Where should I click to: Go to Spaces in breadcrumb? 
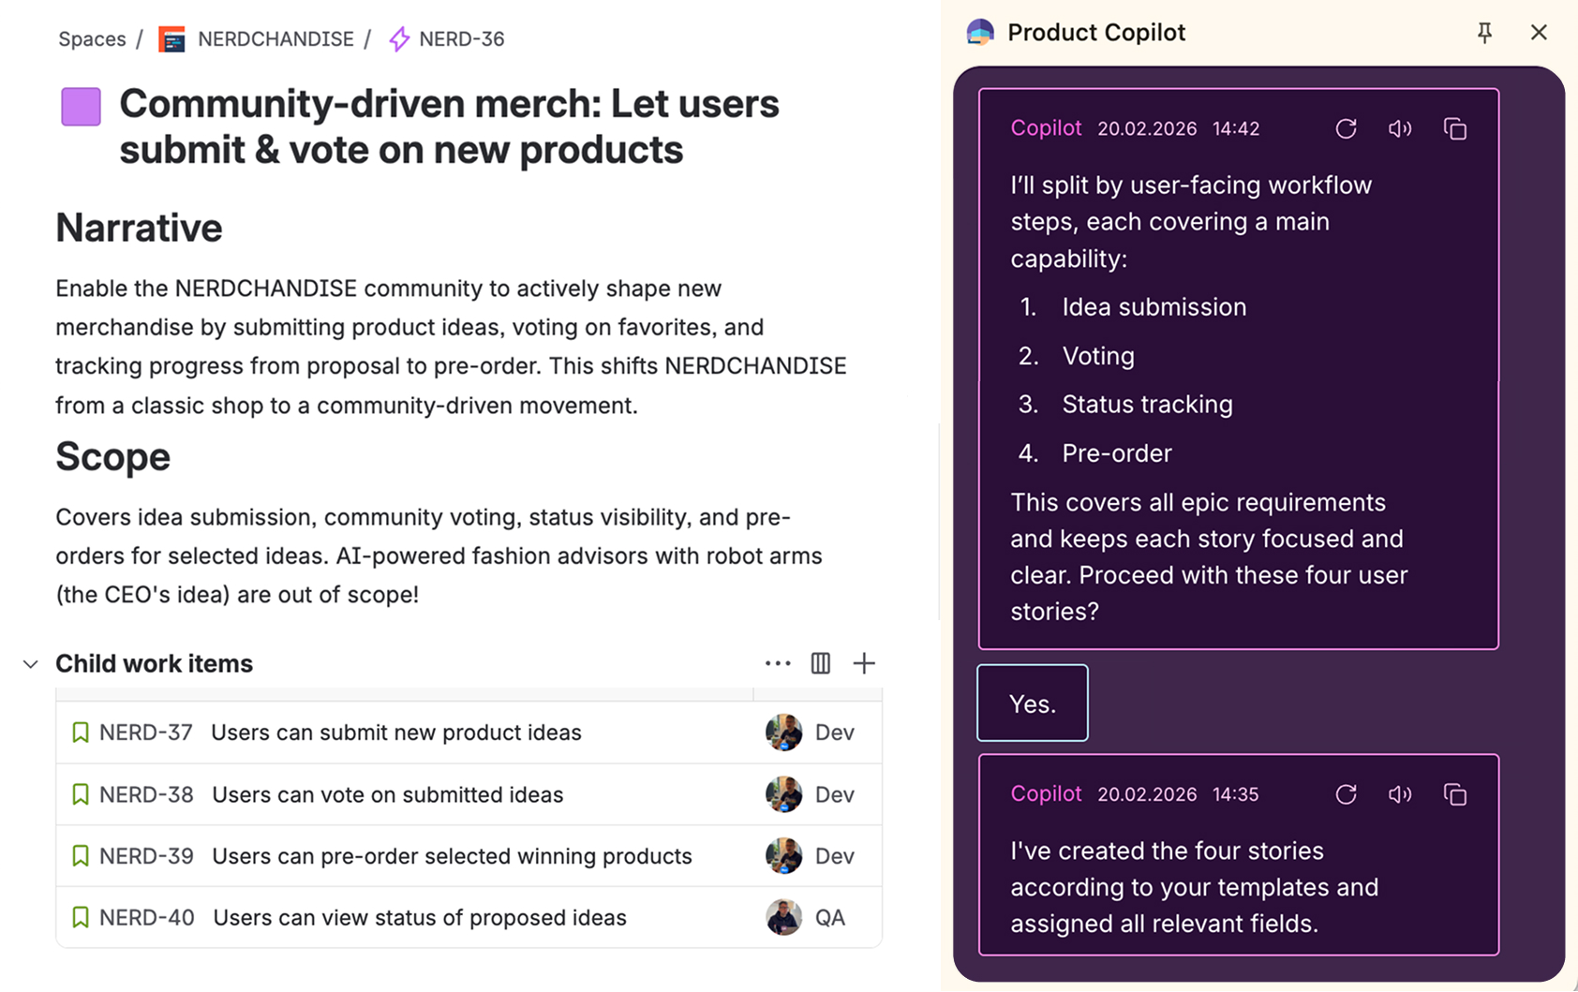point(92,39)
